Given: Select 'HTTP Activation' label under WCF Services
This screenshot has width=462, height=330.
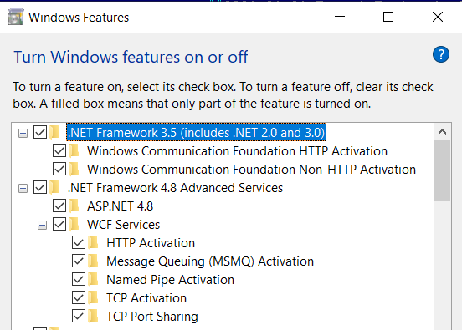Looking at the screenshot, I should 151,242.
